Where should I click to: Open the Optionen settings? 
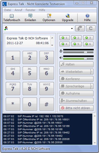(x=49, y=18)
